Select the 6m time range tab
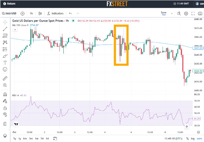 pyautogui.click(x=25, y=138)
